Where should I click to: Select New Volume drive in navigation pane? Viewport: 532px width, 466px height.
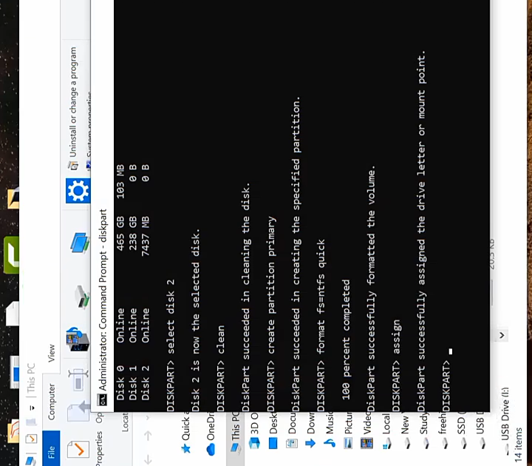pyautogui.click(x=406, y=430)
